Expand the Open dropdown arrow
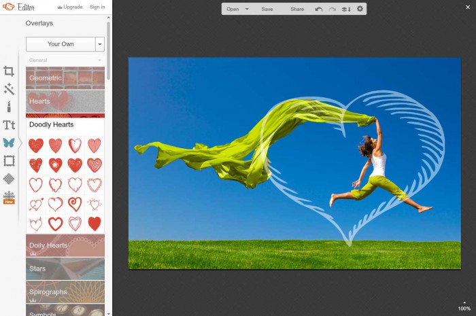Viewport: 476px width, 316px height. coord(247,10)
